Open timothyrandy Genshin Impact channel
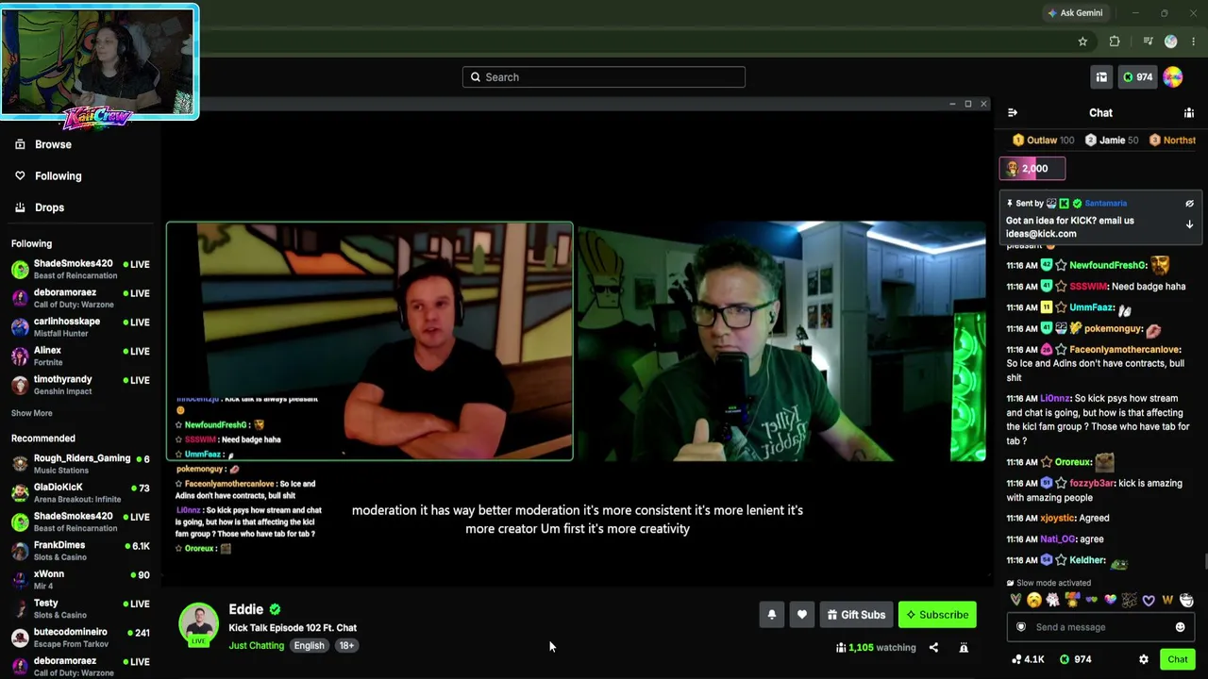 80,385
